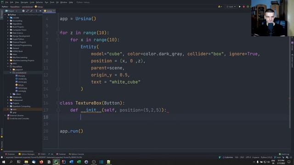Open Firefox from the taskbar

[x=41, y=162]
